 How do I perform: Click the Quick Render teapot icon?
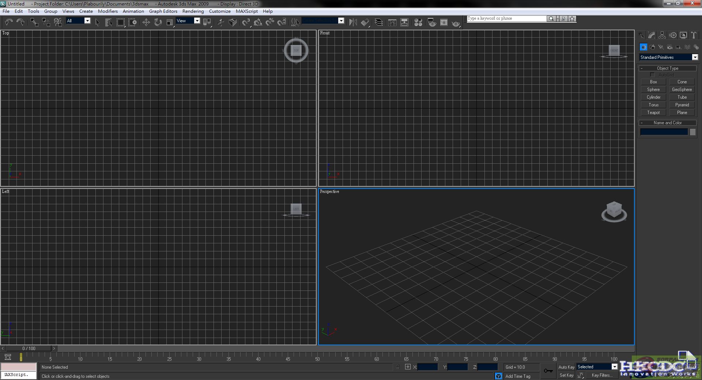pyautogui.click(x=456, y=23)
